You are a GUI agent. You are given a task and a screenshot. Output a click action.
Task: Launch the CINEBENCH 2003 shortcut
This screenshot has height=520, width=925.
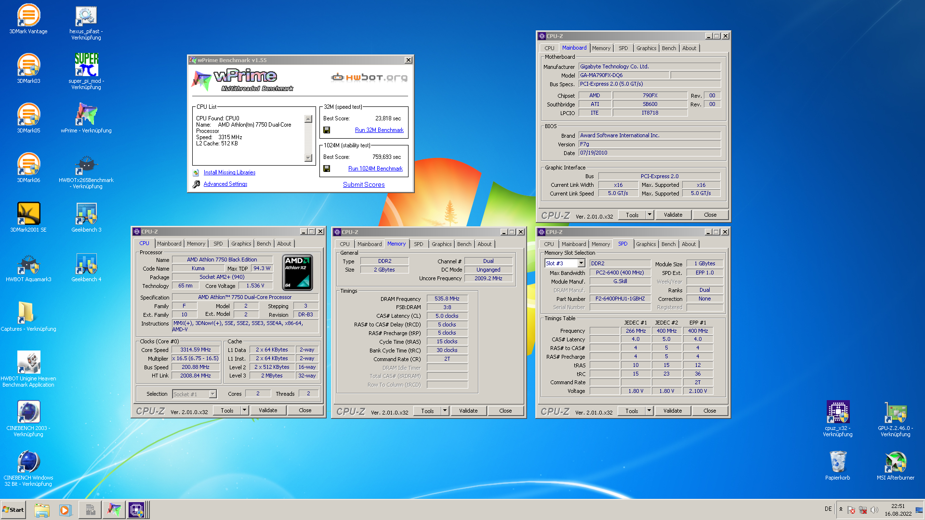pyautogui.click(x=28, y=418)
